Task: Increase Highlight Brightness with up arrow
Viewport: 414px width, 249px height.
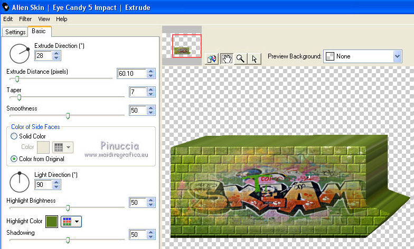Action: (x=151, y=200)
